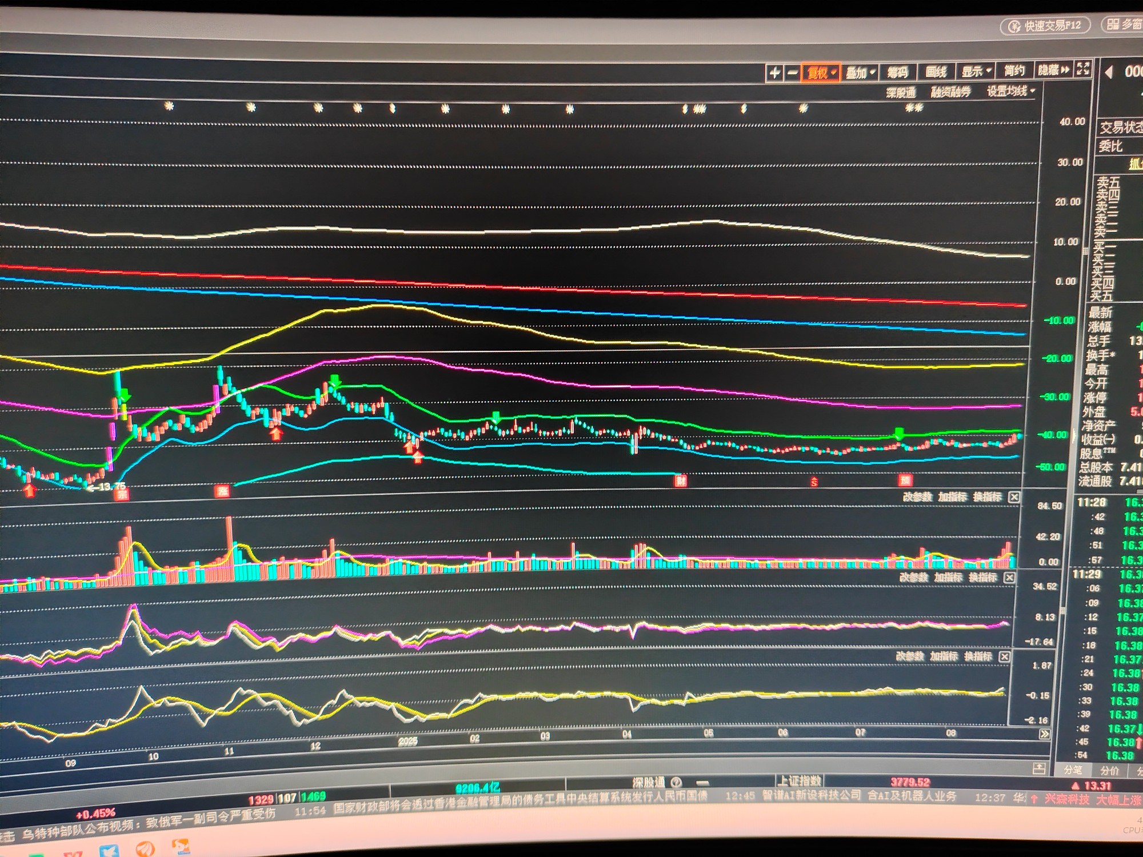Open the 多窗 multi-window button
The width and height of the screenshot is (1143, 857).
[x=1124, y=24]
